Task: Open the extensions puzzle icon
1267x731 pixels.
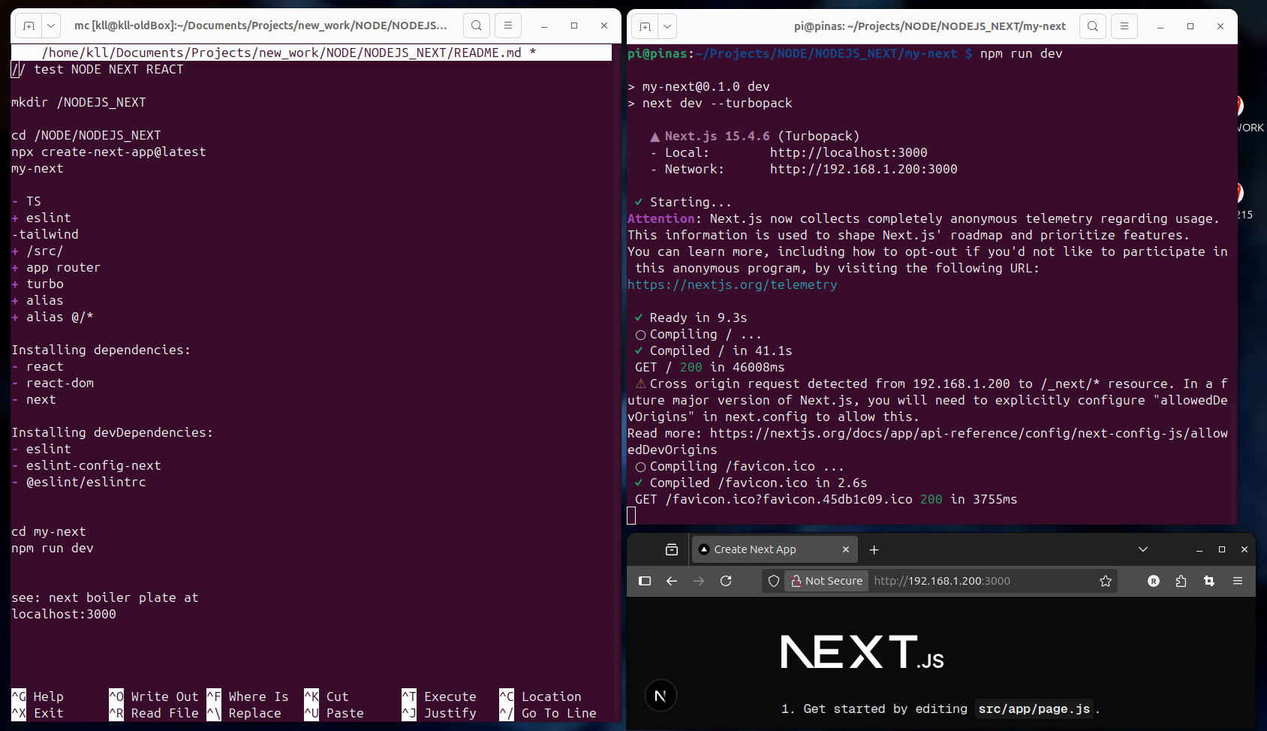Action: pyautogui.click(x=1181, y=581)
